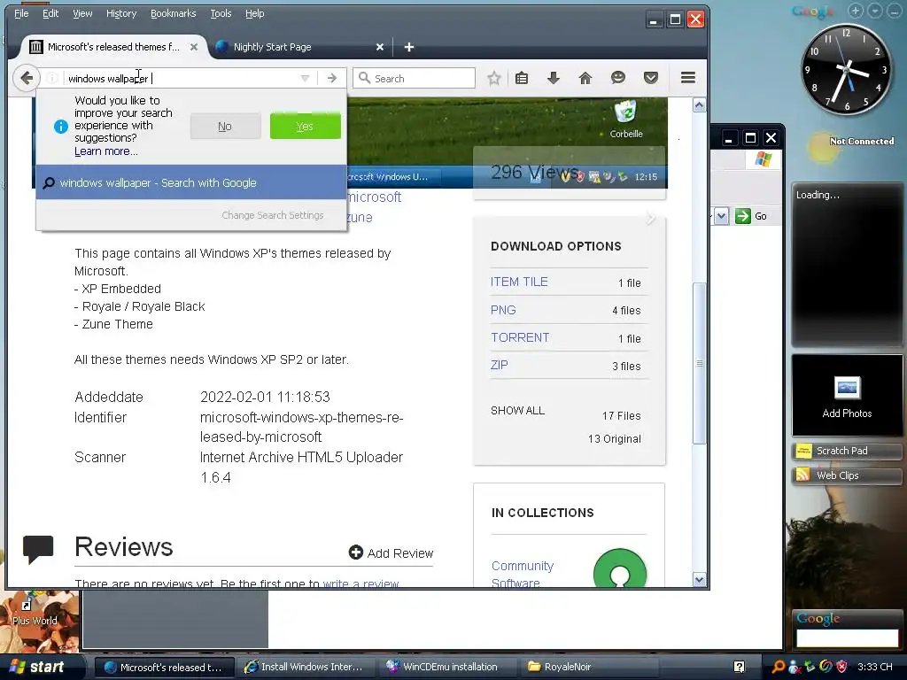Click the Go arrow in the address bar
907x680 pixels.
click(331, 78)
